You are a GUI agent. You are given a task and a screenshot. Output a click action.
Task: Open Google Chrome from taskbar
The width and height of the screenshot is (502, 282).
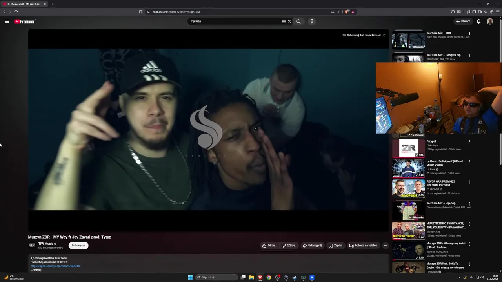pos(269,277)
